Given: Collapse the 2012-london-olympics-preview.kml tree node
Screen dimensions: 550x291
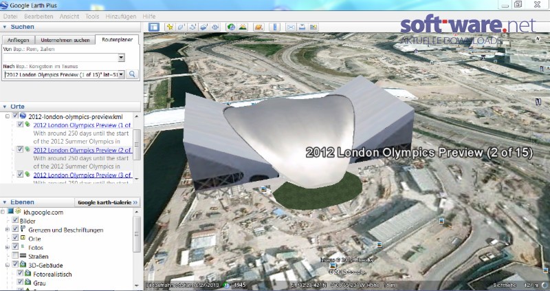Looking at the screenshot, I should pos(8,116).
